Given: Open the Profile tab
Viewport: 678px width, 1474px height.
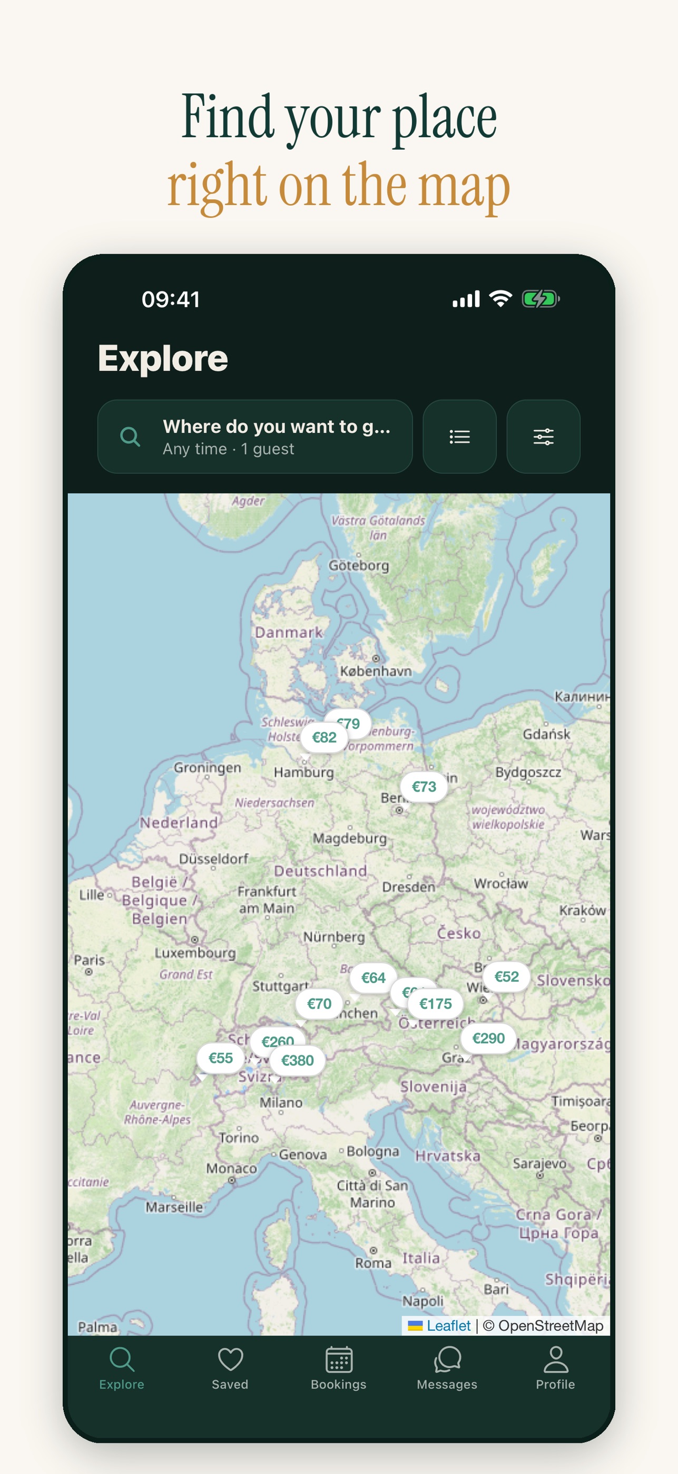Looking at the screenshot, I should click(556, 1369).
